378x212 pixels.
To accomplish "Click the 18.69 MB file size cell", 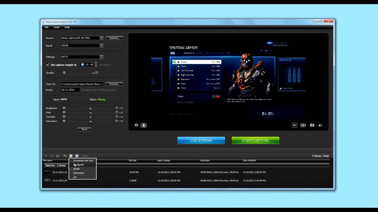I will point(134,172).
